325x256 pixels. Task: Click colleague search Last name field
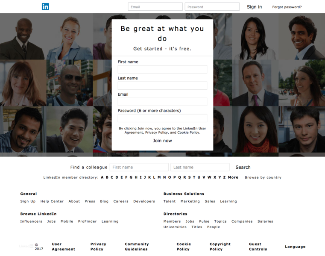200,167
